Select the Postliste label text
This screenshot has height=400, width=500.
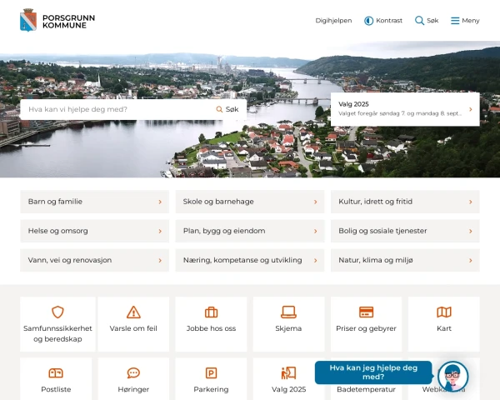click(56, 389)
